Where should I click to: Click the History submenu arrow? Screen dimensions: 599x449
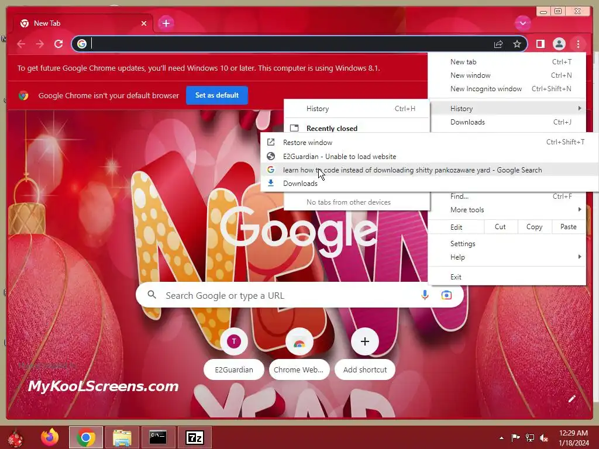tap(580, 108)
